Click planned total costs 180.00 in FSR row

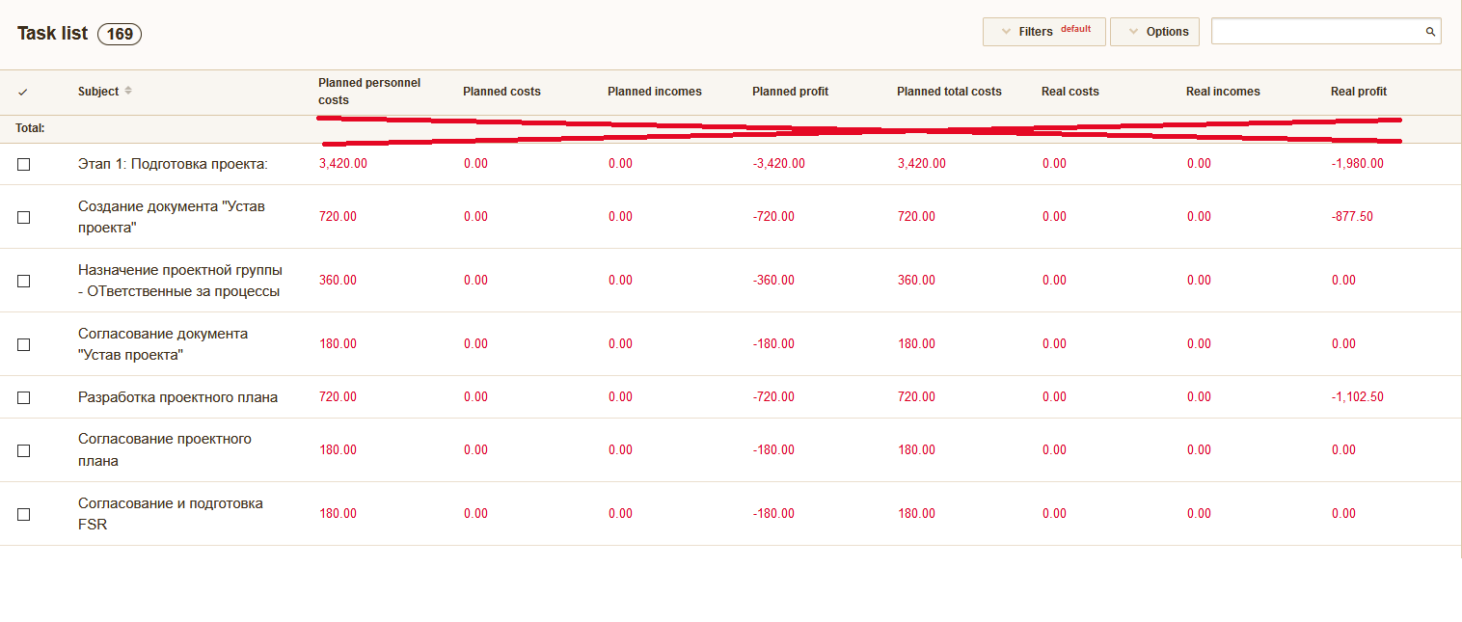[x=916, y=514]
